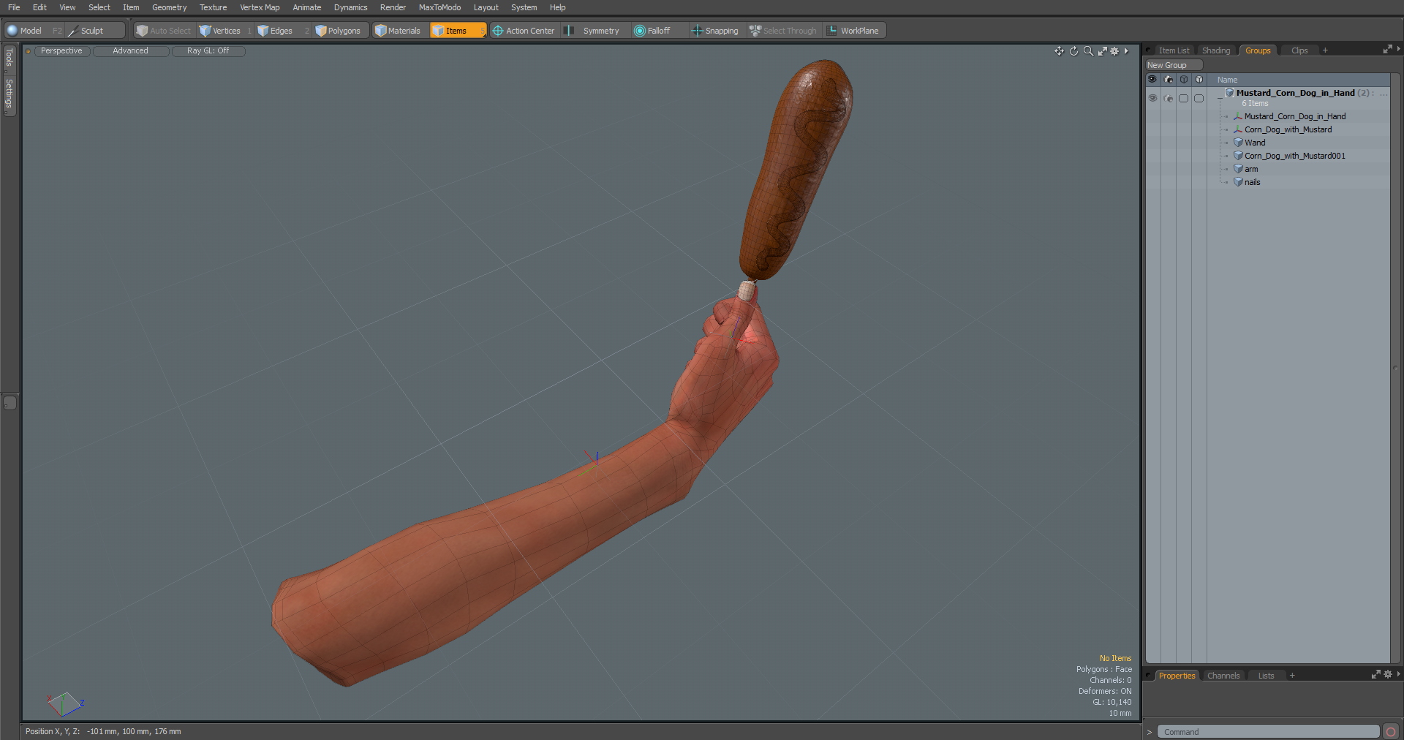The width and height of the screenshot is (1404, 740).
Task: Switch to the Channels tab
Action: tap(1223, 676)
